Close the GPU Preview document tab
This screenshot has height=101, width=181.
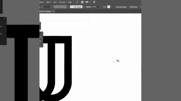[x=53, y=11]
